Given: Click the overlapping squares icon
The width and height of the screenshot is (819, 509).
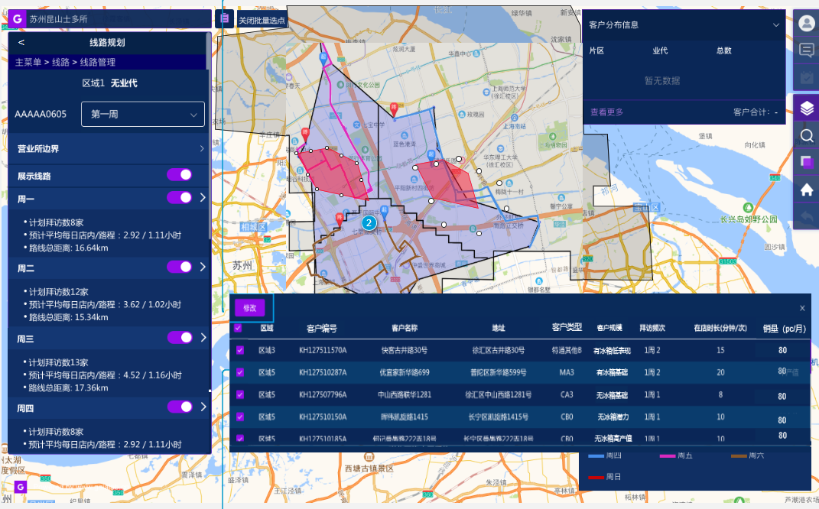Looking at the screenshot, I should [807, 162].
